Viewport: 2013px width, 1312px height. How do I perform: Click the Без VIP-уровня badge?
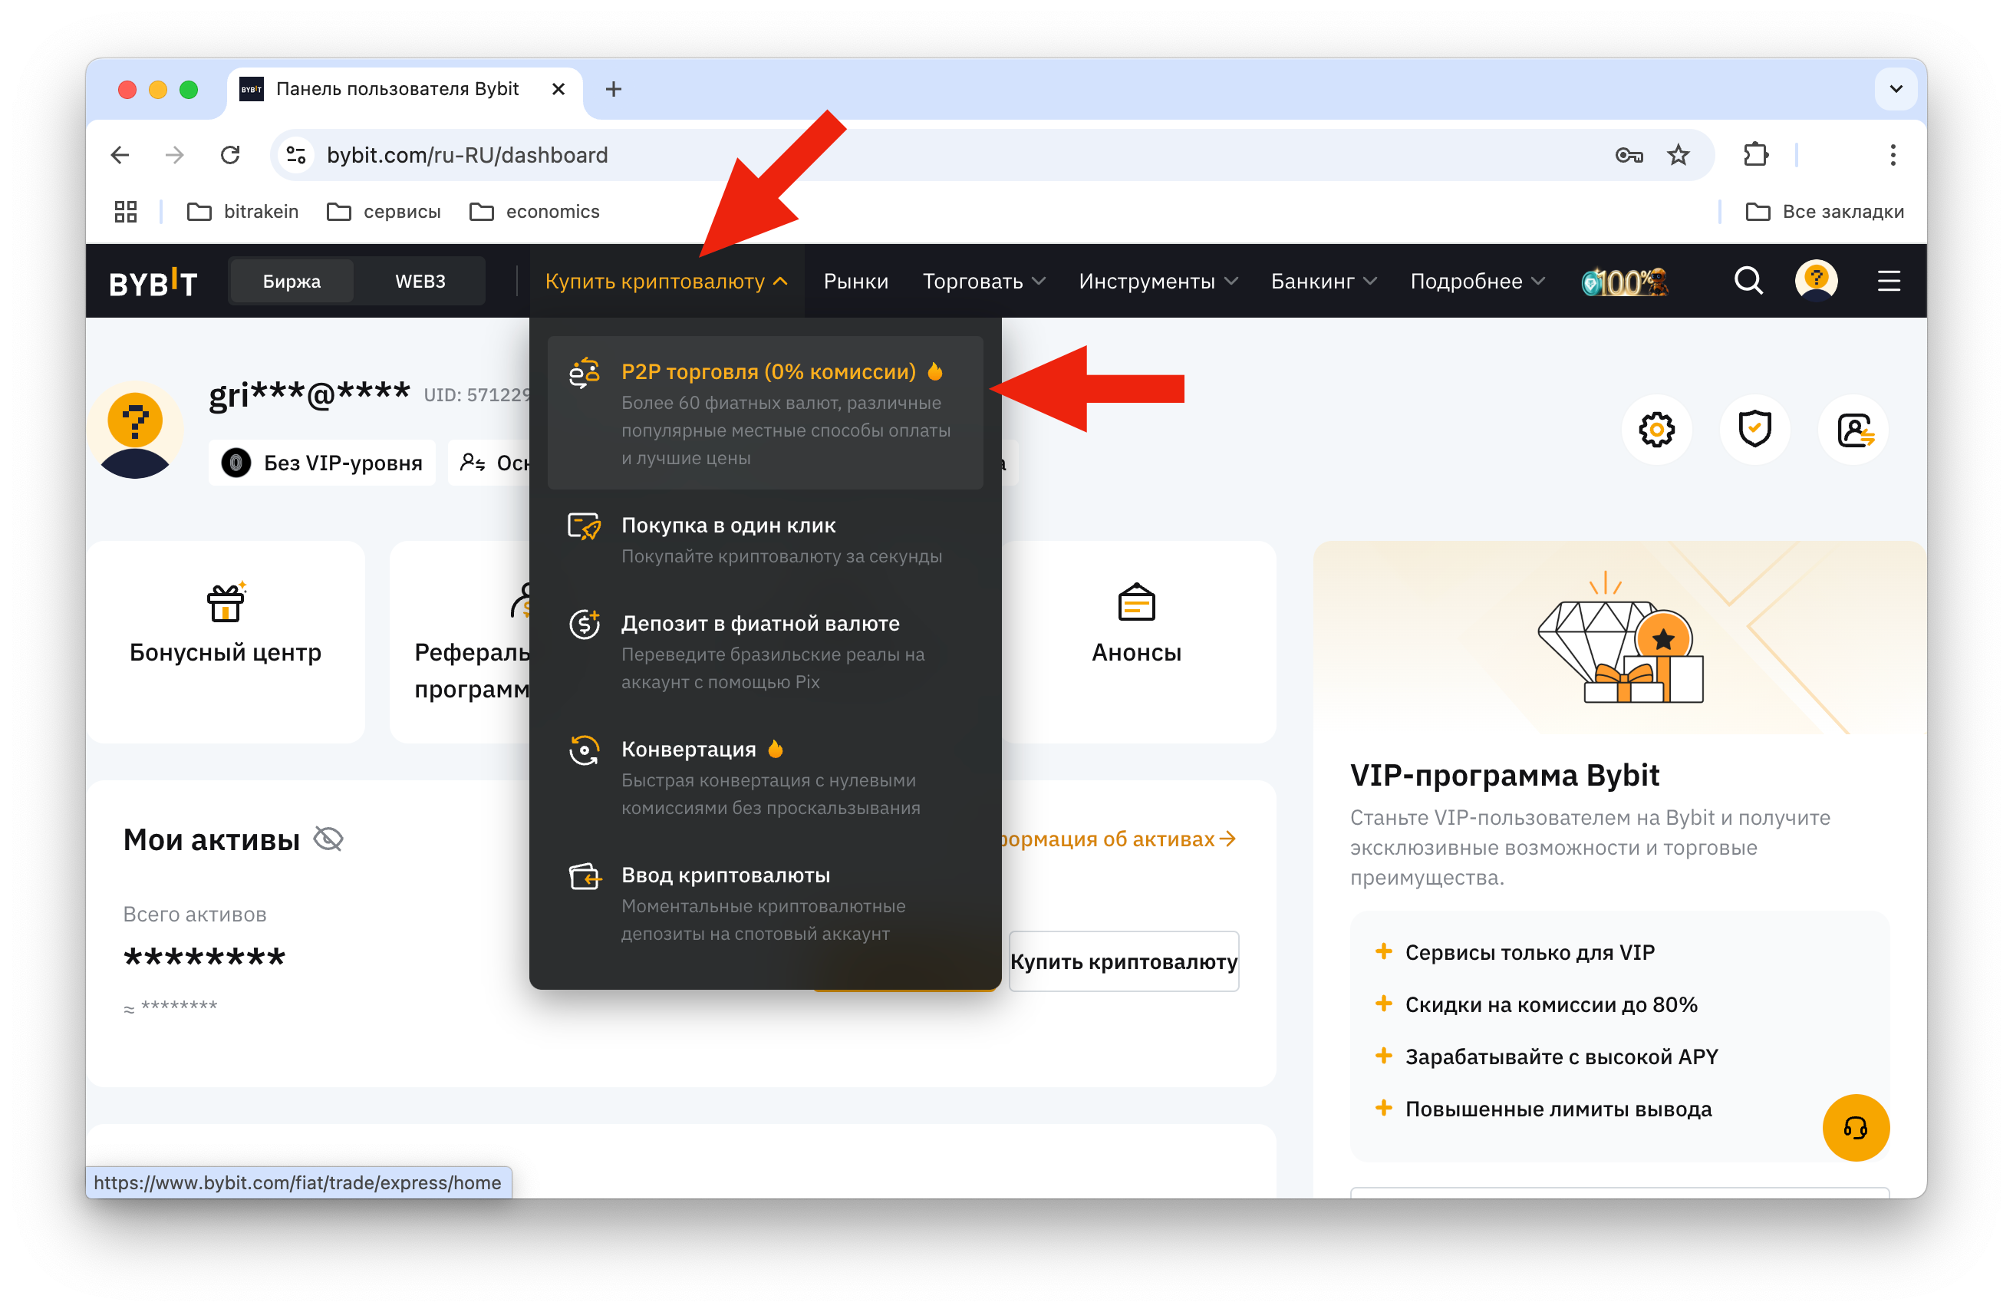(x=321, y=463)
